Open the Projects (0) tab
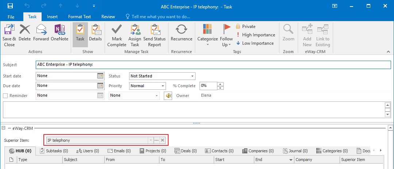The width and height of the screenshot is (394, 169). pos(153,151)
